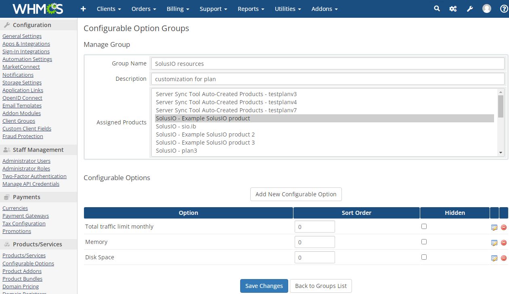509x294 pixels.
Task: Click Back to Groups List button
Action: click(x=321, y=286)
